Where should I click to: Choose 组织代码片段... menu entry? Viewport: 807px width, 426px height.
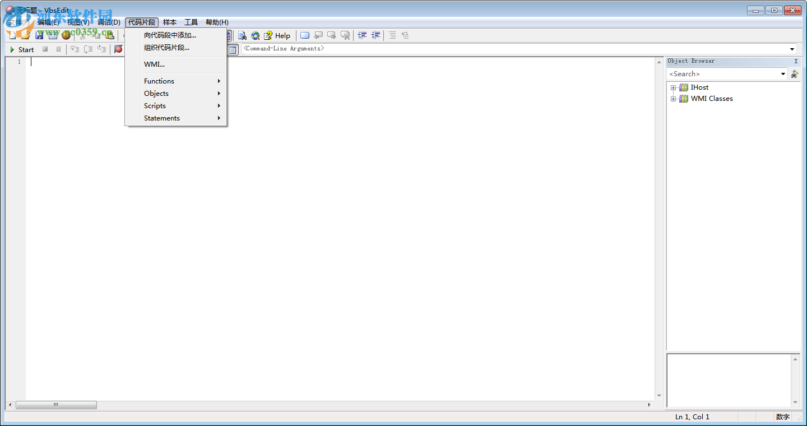[176, 48]
